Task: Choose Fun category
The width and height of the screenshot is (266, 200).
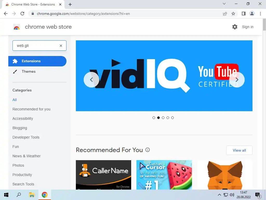Action: pos(16,147)
